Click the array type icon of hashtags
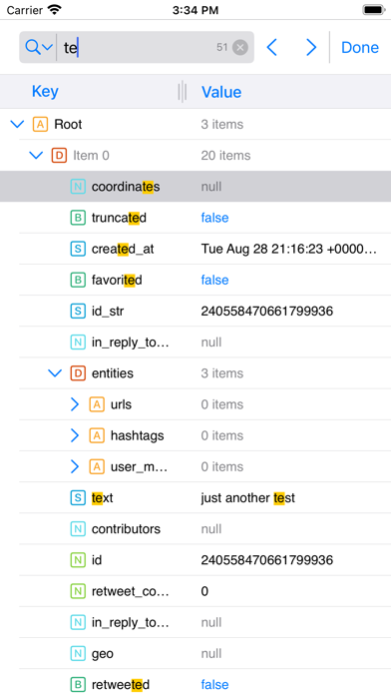The height and width of the screenshot is (695, 391). pos(97,435)
